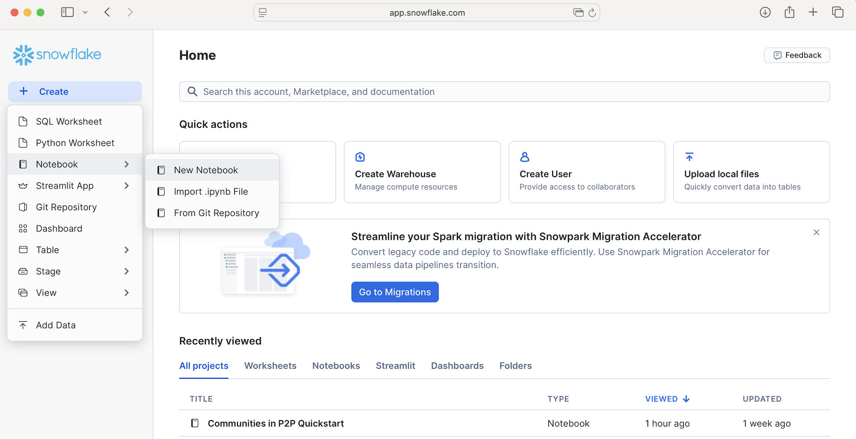
Task: Expand the Stage submenu chevron
Action: [126, 271]
